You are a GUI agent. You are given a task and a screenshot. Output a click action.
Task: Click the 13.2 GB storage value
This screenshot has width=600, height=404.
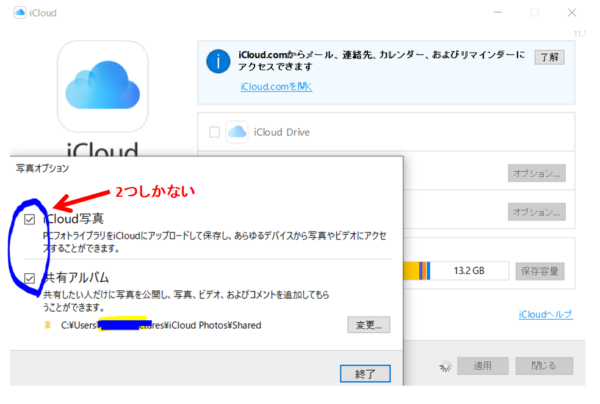[x=469, y=271]
